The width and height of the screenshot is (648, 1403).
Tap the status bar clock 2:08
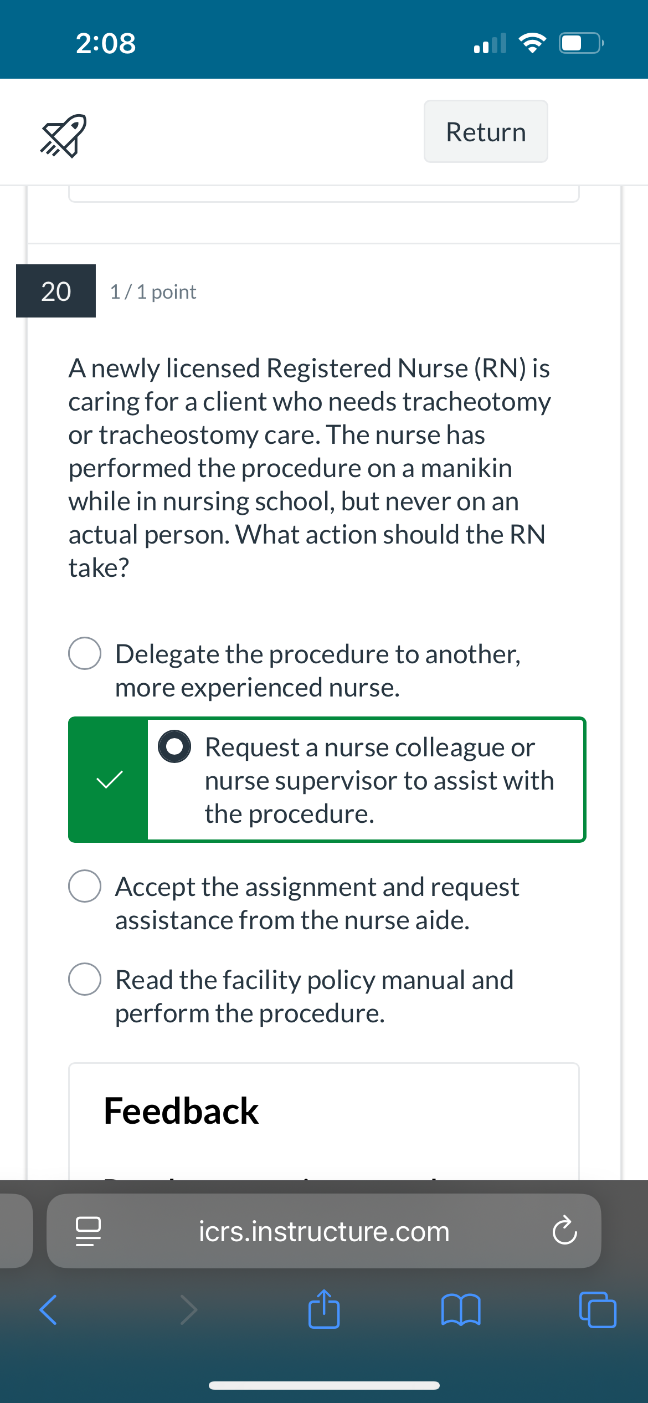point(106,43)
